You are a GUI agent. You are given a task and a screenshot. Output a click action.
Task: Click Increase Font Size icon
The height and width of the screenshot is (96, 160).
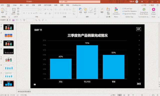[45, 9]
